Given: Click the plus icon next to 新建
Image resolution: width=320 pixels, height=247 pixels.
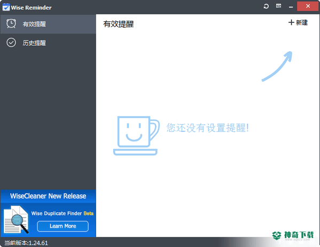Looking at the screenshot, I should (x=291, y=22).
